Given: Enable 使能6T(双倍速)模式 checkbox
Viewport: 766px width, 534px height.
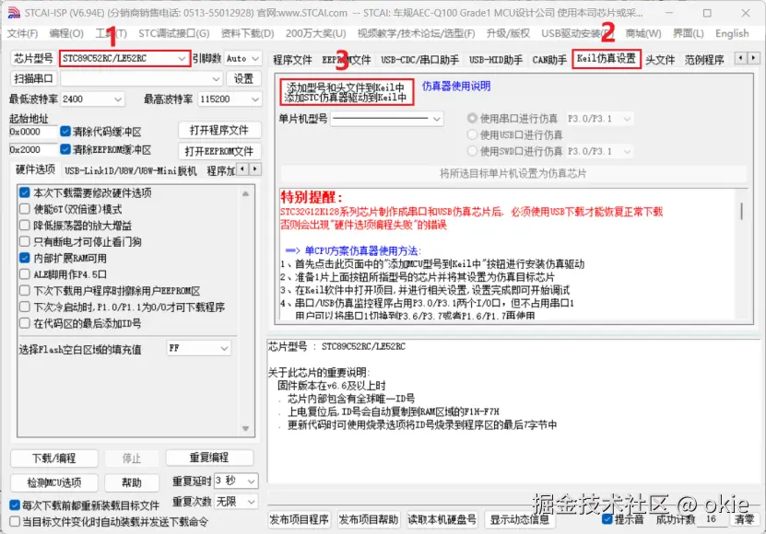Looking at the screenshot, I should [24, 209].
